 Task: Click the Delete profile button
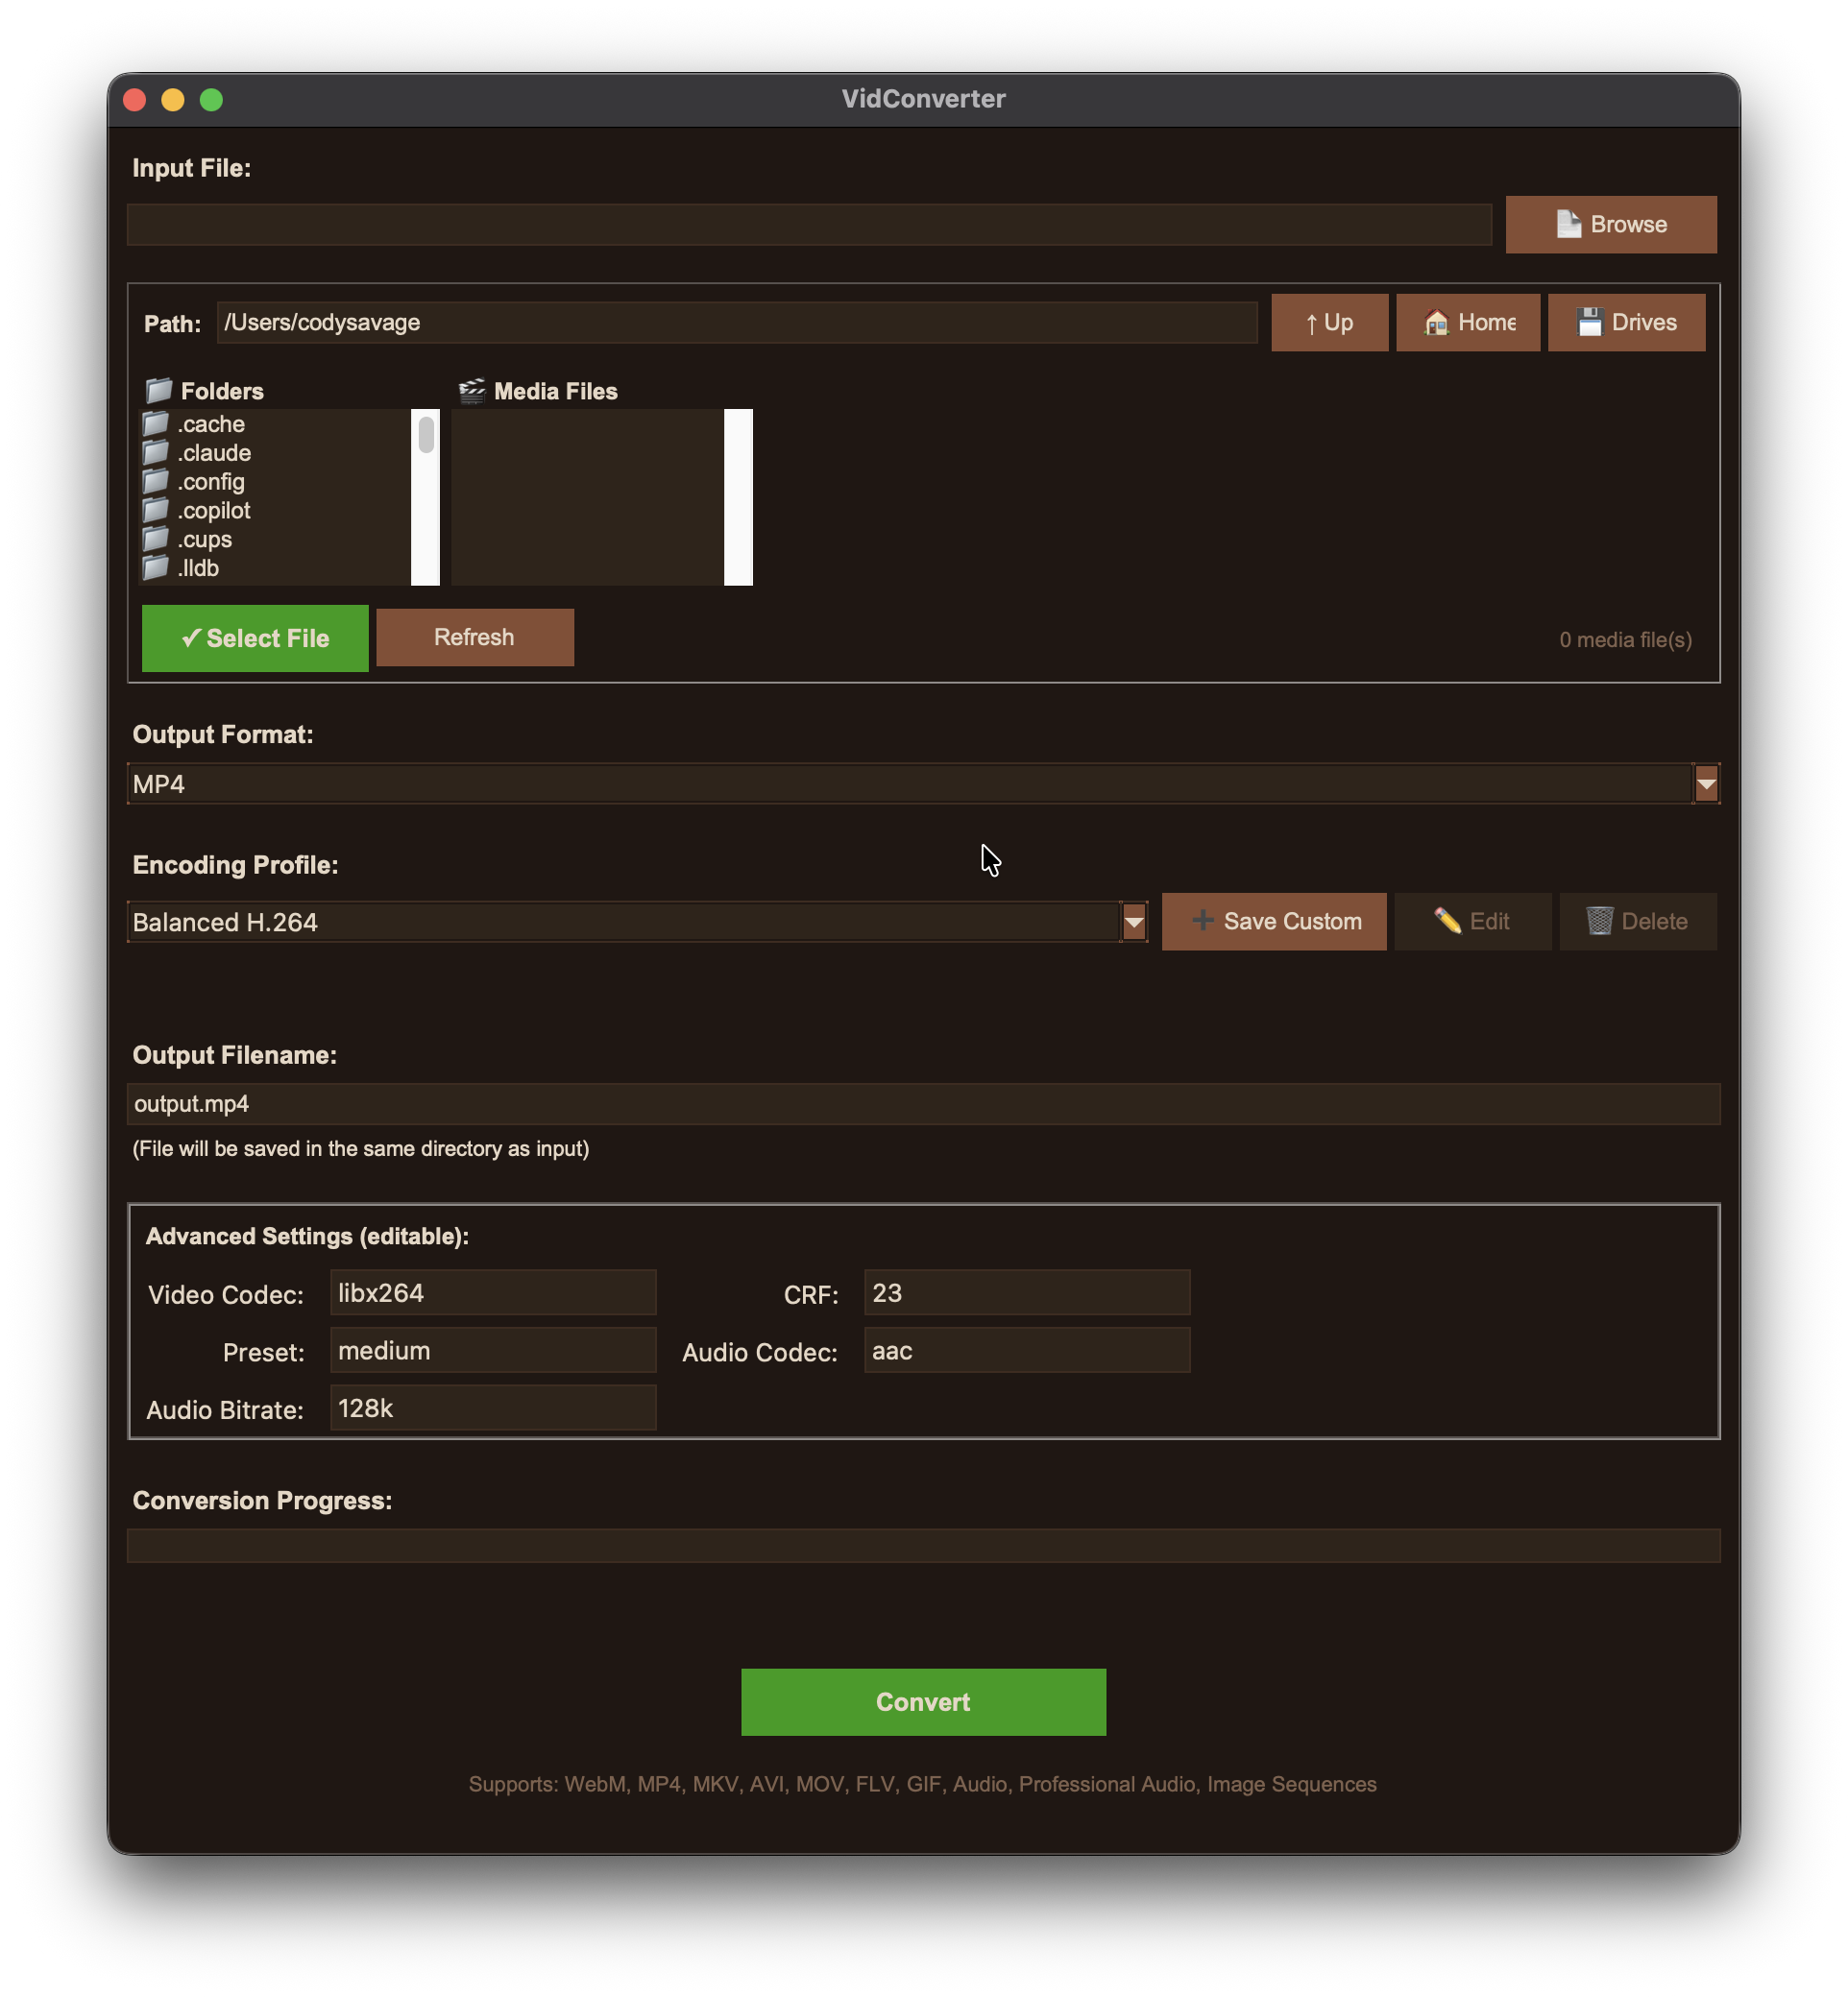(x=1638, y=922)
